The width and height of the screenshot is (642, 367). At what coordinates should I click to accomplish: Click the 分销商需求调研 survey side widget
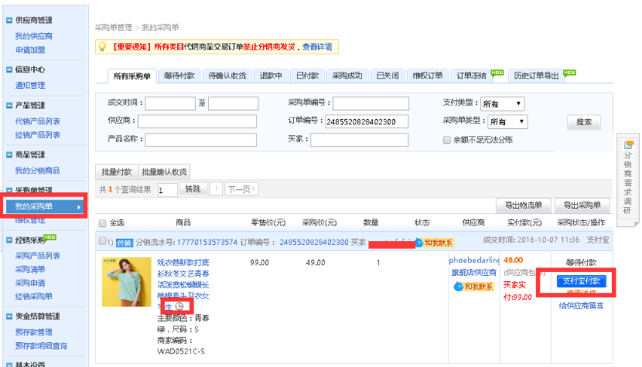(x=627, y=178)
